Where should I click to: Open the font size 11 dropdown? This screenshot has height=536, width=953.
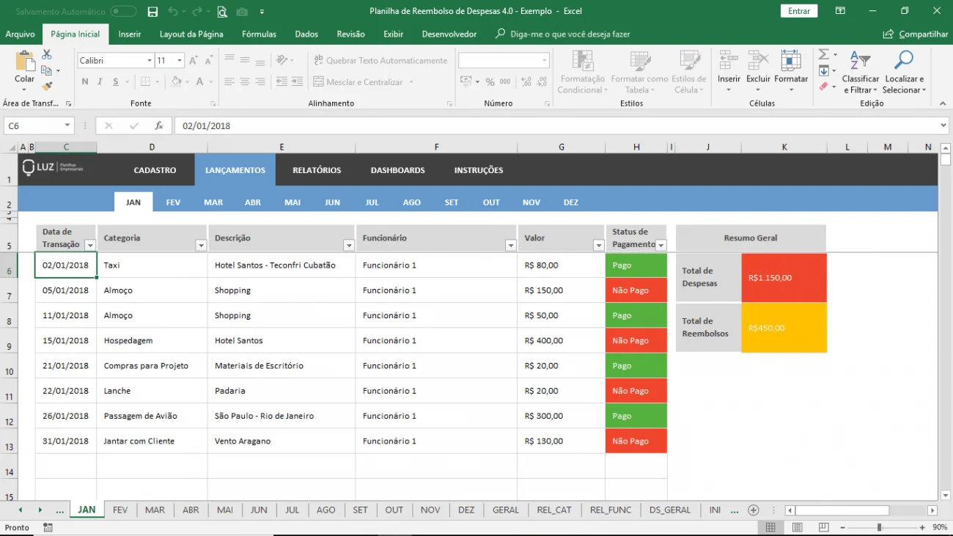click(x=180, y=61)
